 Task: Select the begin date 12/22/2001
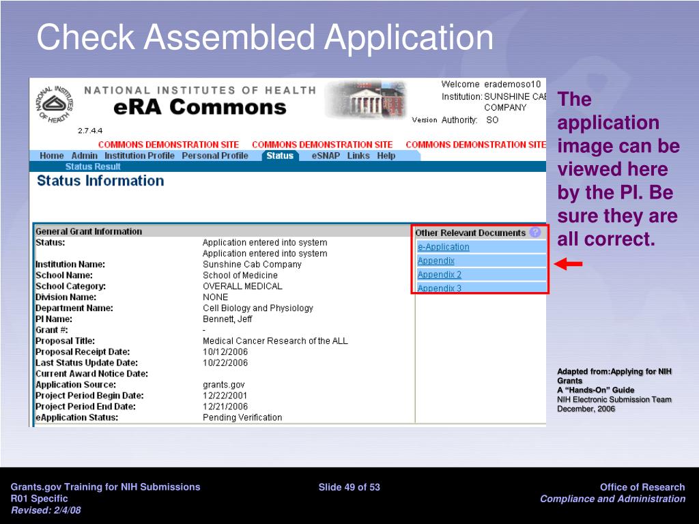pyautogui.click(x=225, y=396)
